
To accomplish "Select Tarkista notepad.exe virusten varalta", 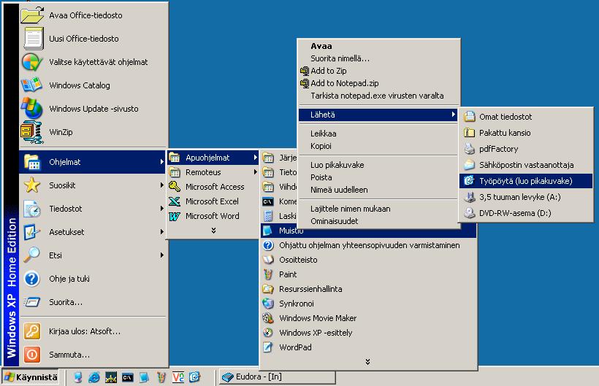I will pyautogui.click(x=377, y=96).
